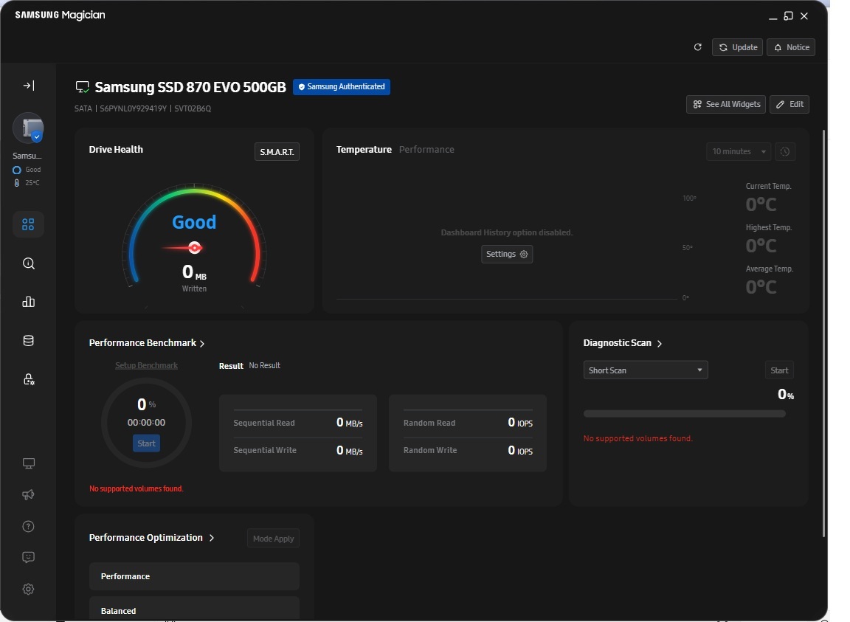Open the Feedback smiley icon
This screenshot has width=850, height=622.
coord(29,558)
